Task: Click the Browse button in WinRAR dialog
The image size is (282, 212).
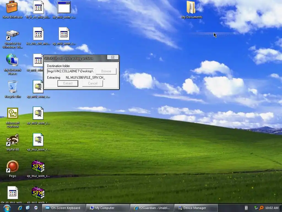Action: (106, 71)
